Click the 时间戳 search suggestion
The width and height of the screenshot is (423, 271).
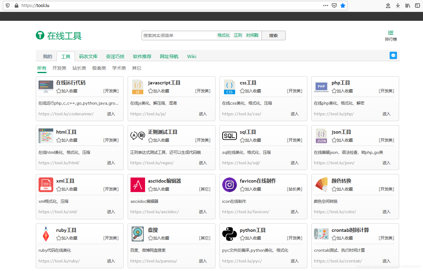[252, 35]
